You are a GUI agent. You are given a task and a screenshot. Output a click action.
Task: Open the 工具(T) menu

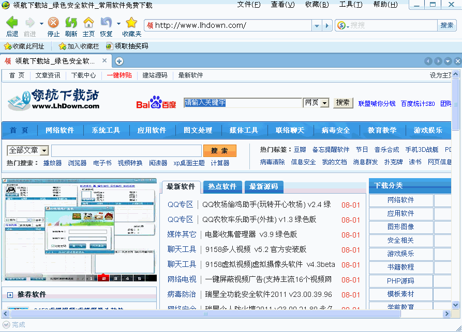351,5
